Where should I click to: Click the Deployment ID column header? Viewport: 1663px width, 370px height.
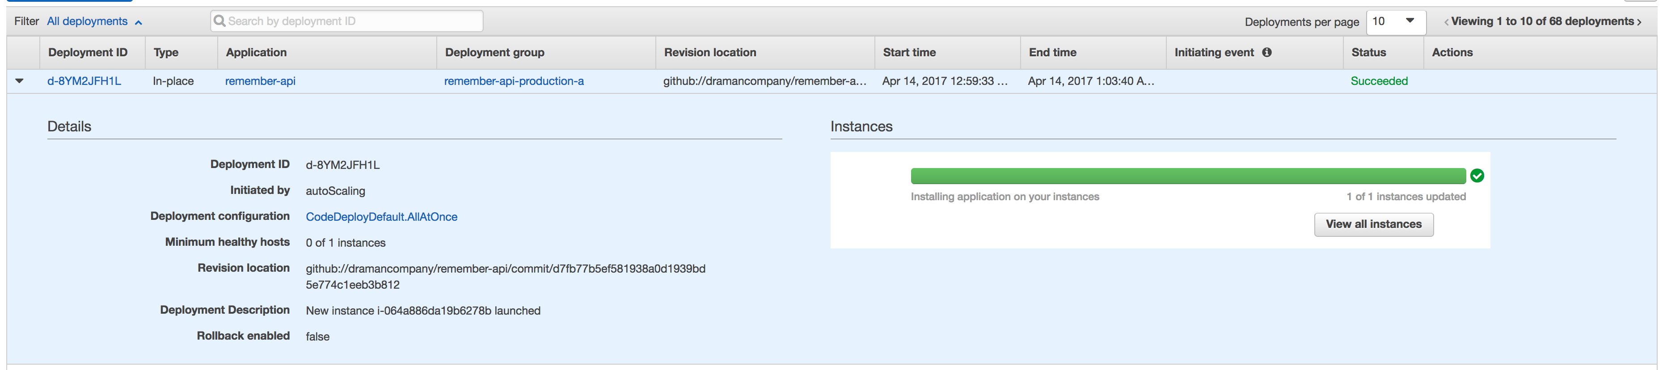(x=88, y=52)
